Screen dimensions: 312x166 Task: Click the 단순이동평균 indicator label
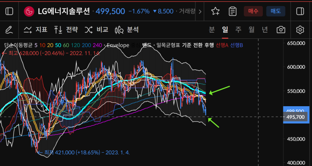point(18,45)
